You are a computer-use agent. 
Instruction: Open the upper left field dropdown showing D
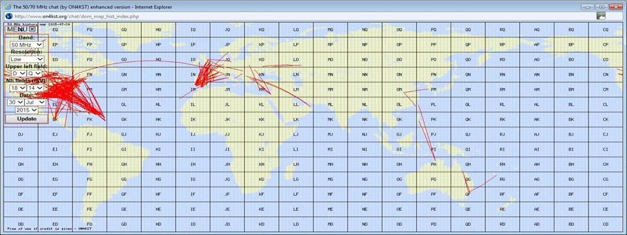(x=18, y=74)
